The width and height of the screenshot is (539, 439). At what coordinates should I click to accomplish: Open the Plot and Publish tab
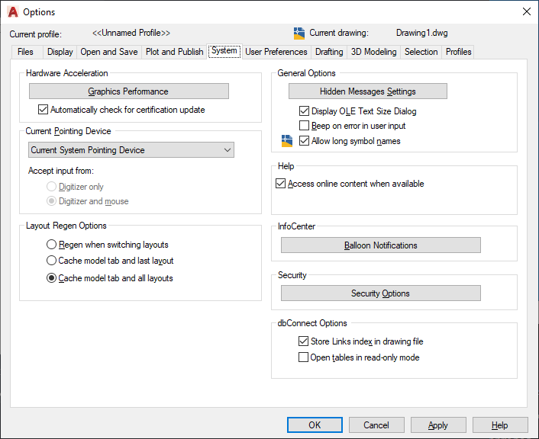click(174, 52)
